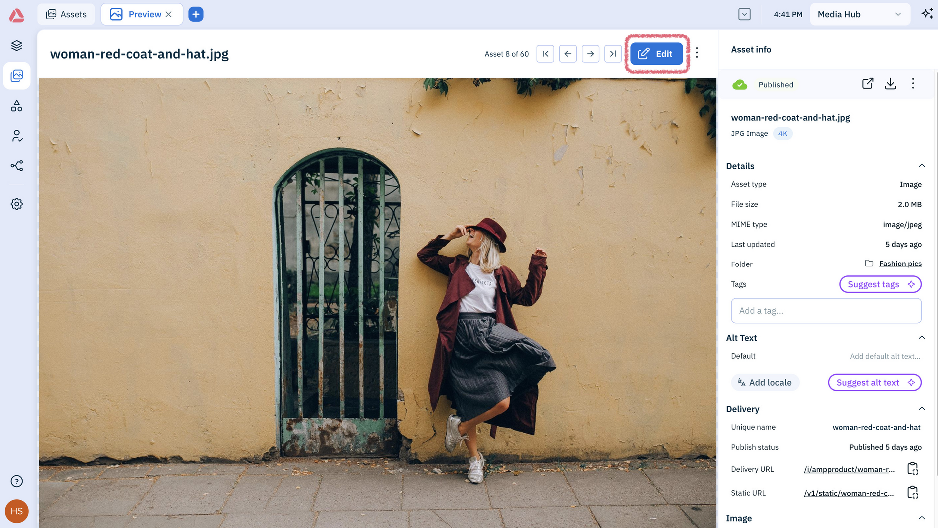The image size is (938, 528).
Task: Close the Preview tab
Action: pos(169,14)
